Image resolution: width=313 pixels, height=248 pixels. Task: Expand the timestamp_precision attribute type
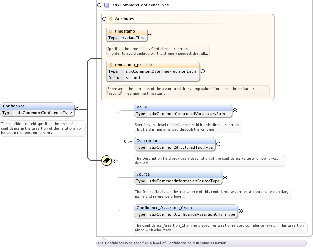(203, 71)
